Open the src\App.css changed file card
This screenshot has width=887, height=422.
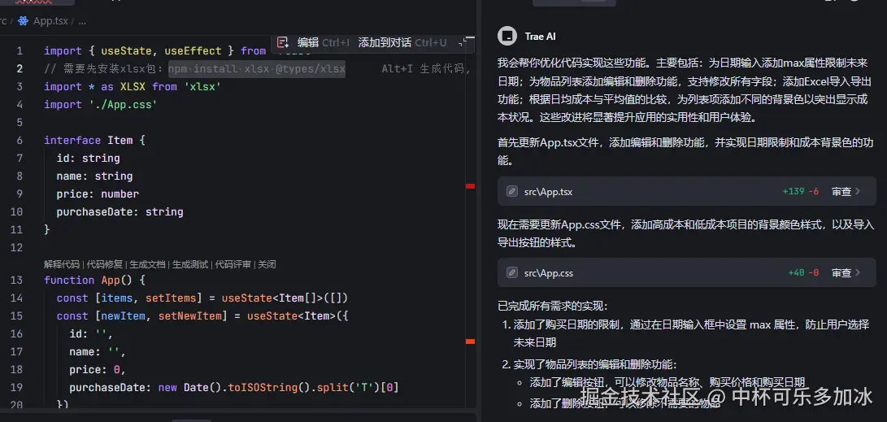[x=687, y=272]
